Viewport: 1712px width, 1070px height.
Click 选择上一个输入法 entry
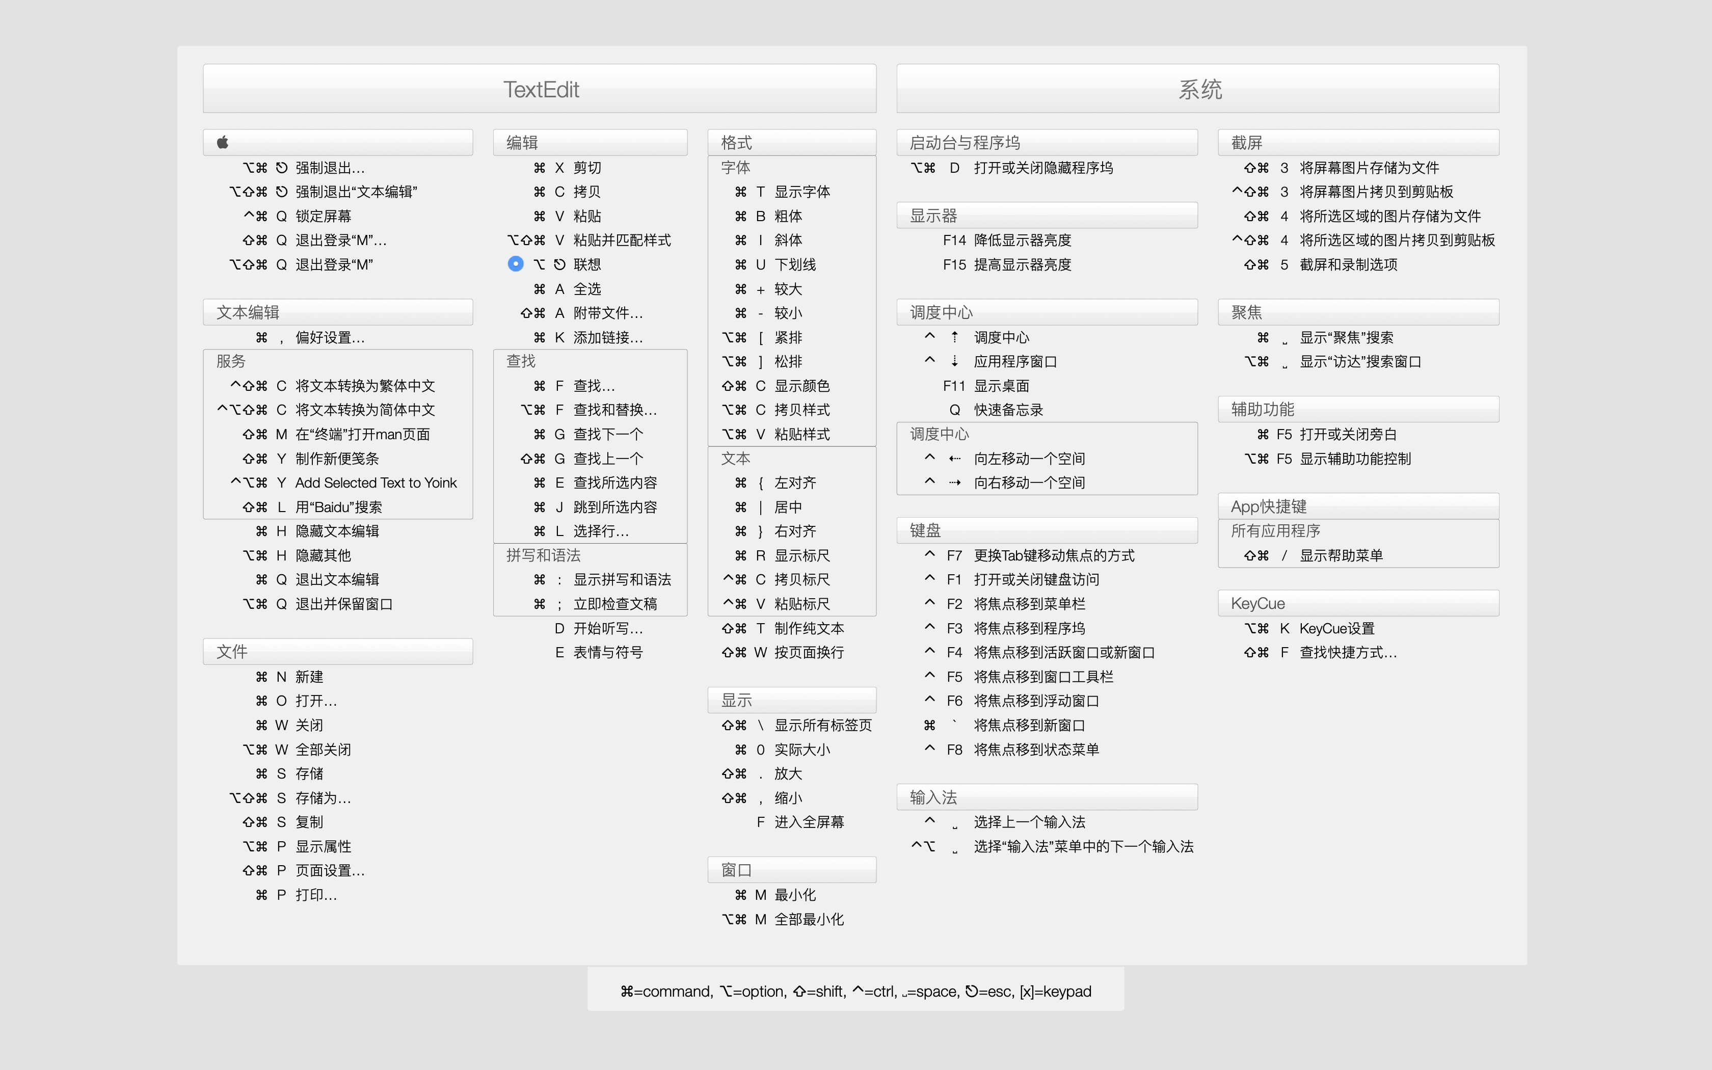point(1005,821)
